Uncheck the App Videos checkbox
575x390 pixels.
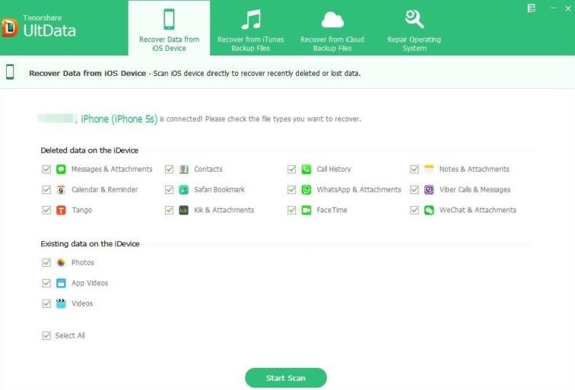tap(46, 284)
